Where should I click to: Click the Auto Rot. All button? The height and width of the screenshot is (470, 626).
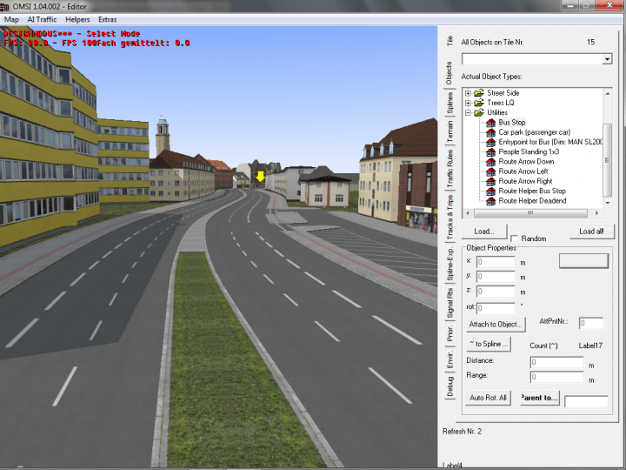point(488,398)
